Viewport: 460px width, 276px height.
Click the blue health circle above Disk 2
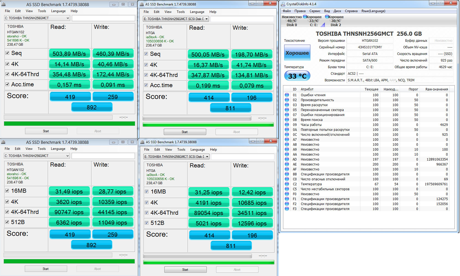pos(327,16)
